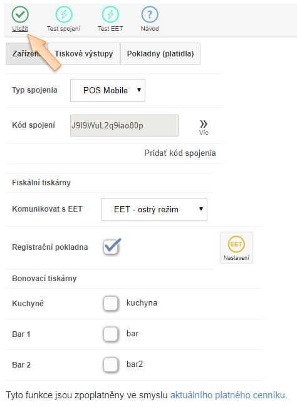Click the Uložit green checkmark icon
Image resolution: width=297 pixels, height=407 pixels.
tap(20, 15)
